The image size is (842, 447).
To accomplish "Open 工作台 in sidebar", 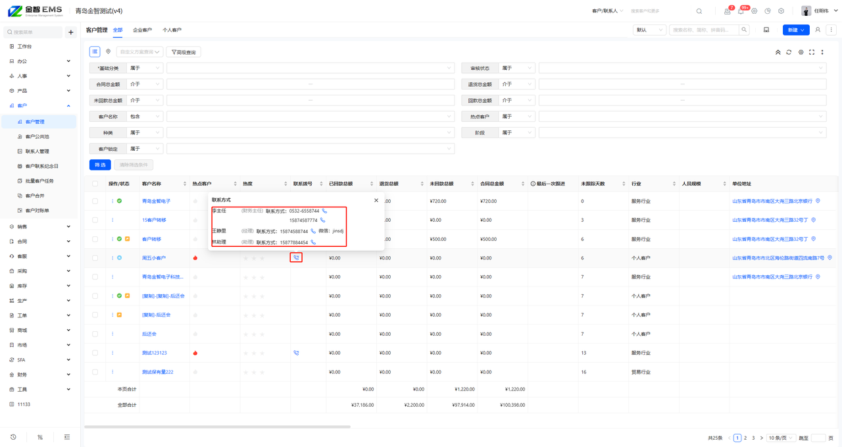I will 24,47.
